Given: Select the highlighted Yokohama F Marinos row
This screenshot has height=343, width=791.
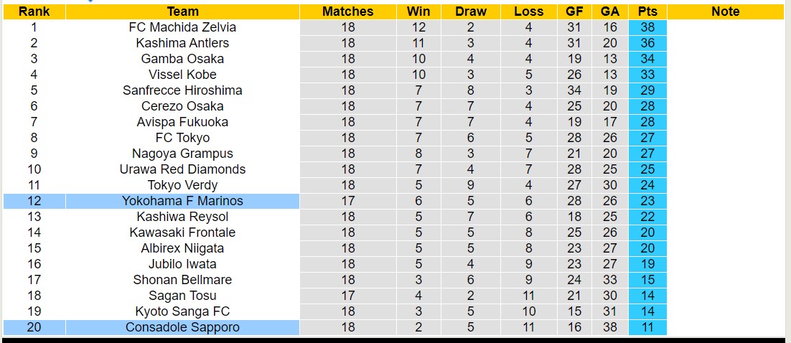Looking at the screenshot, I should click(x=182, y=201).
